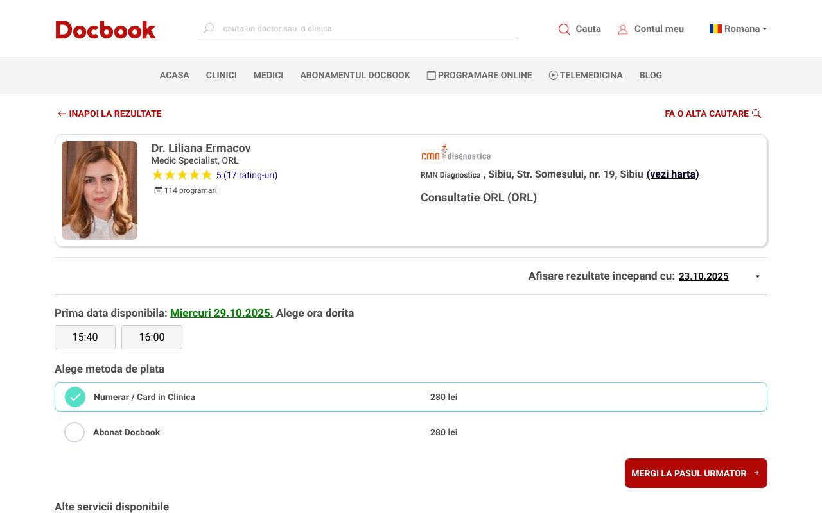Screen dimensions: 822x513
Task: Open the CLINICI section
Action: pos(221,75)
